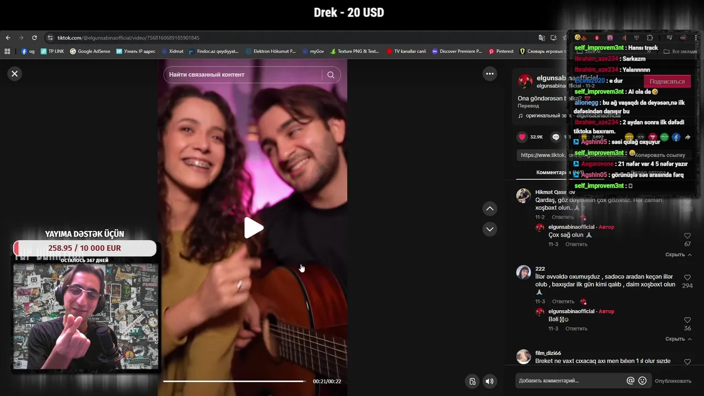Close the TikTok video viewer with the X
The width and height of the screenshot is (704, 396).
pyautogui.click(x=15, y=74)
